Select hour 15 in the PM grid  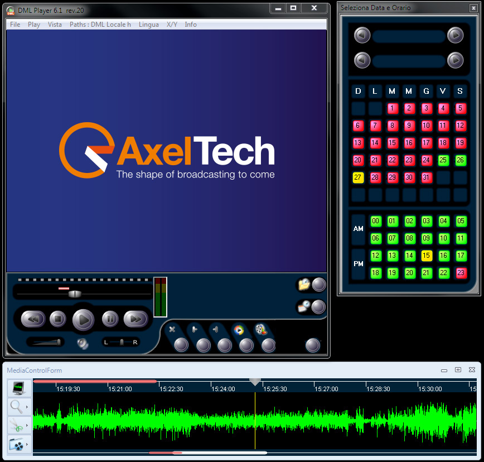427,256
